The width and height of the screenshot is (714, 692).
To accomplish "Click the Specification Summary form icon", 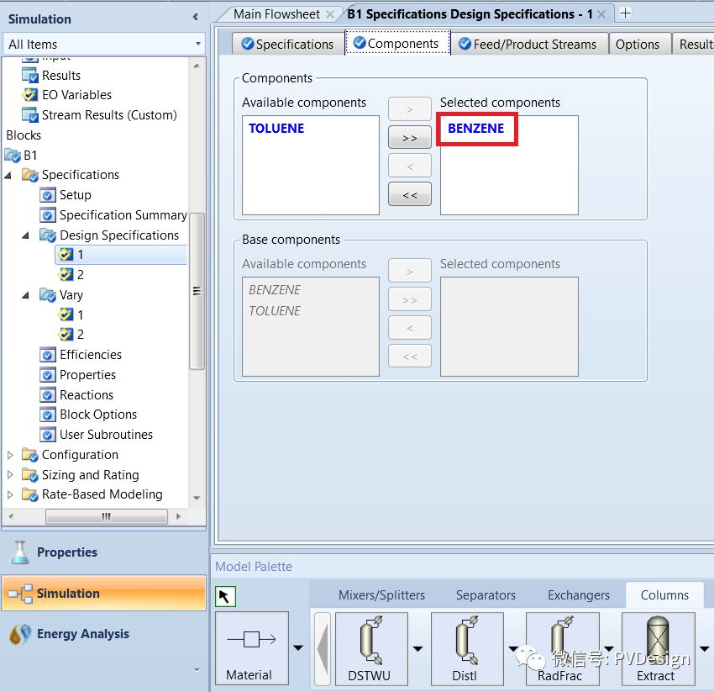I will [48, 215].
